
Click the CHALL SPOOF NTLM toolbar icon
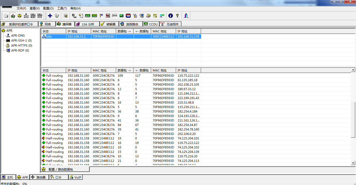(40, 16)
